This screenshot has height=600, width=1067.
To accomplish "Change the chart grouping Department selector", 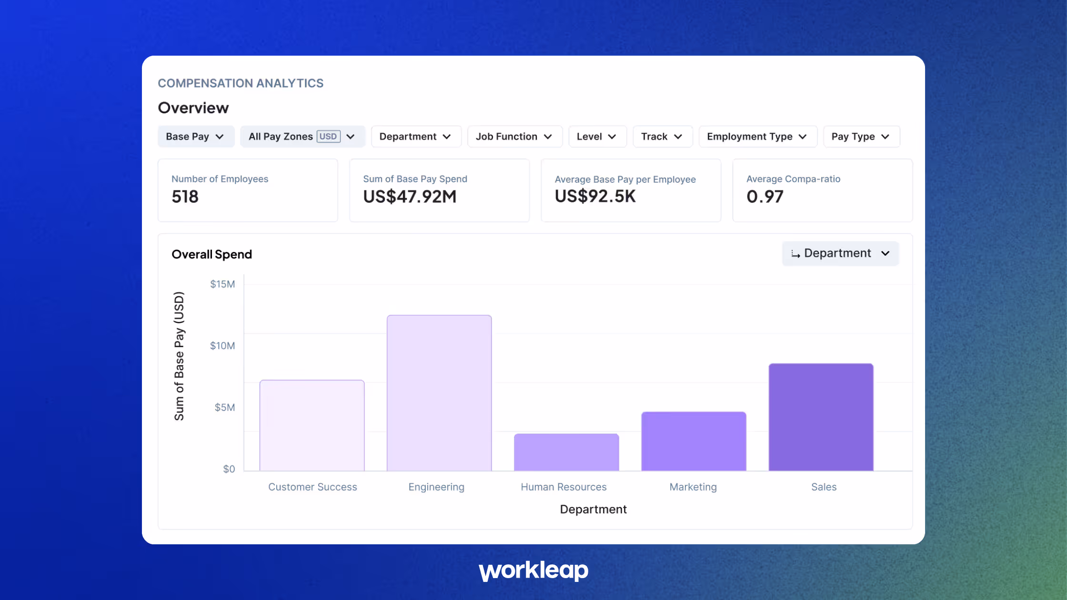I will (x=840, y=253).
